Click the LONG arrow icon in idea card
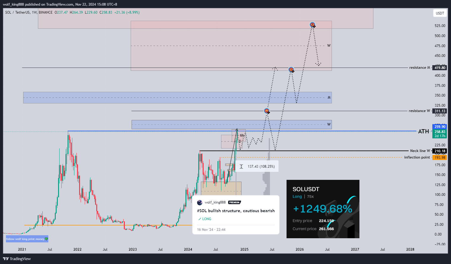The image size is (451, 264). coord(200,219)
